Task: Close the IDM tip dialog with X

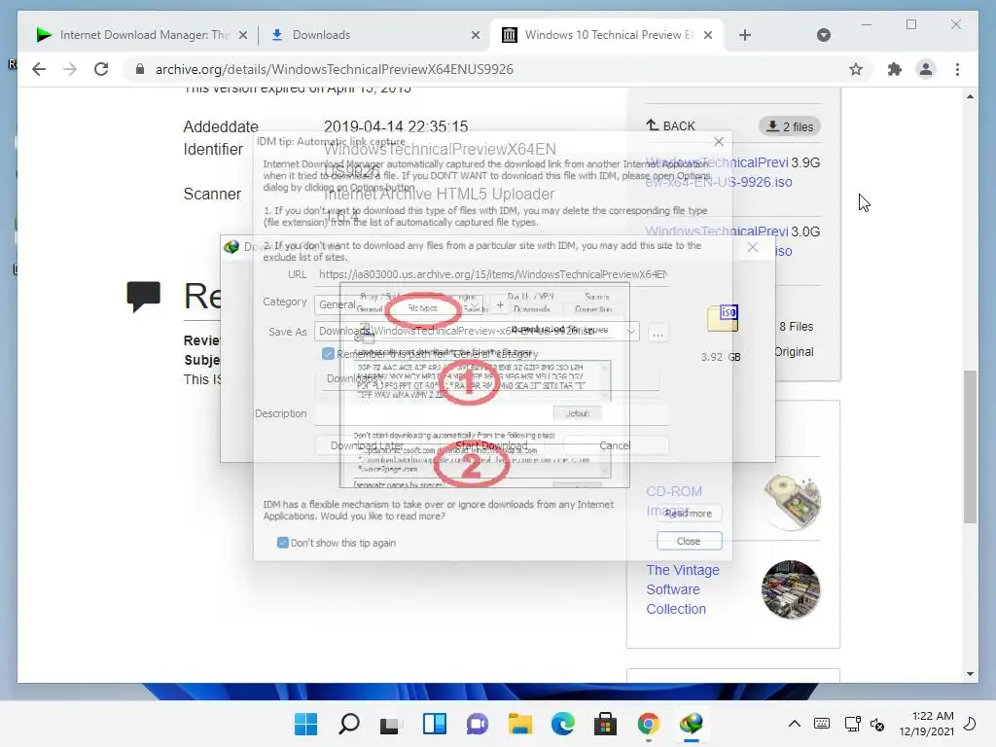Action: pyautogui.click(x=719, y=141)
